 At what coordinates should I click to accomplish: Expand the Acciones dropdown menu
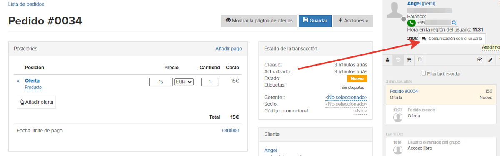pyautogui.click(x=353, y=21)
